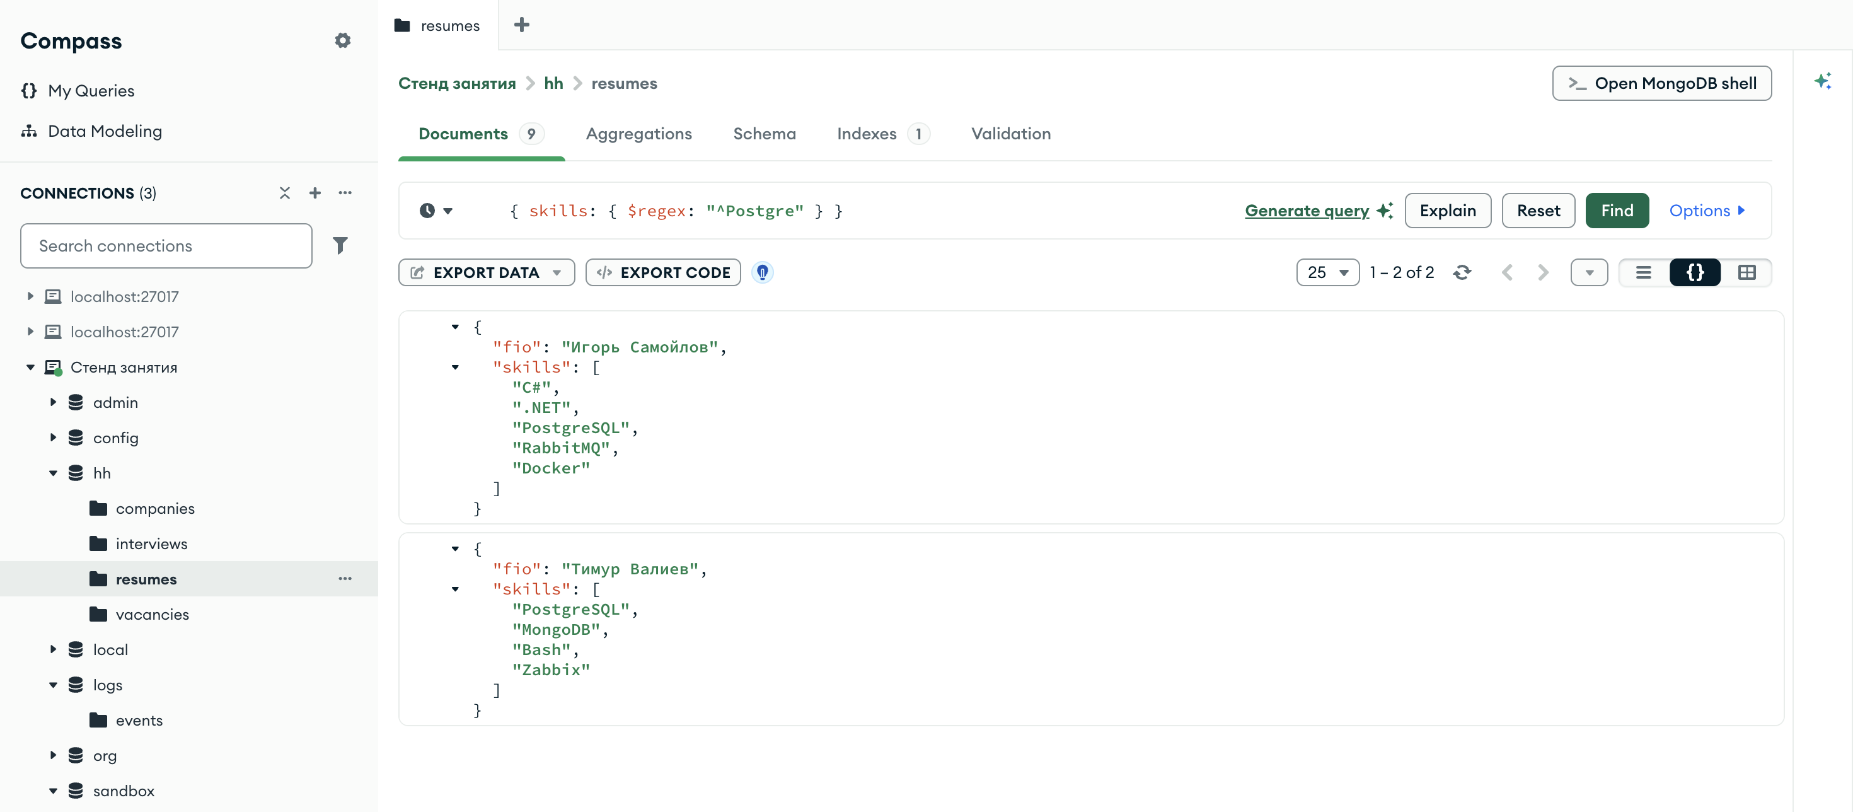Switch to Aggregations tab
This screenshot has width=1853, height=812.
[x=638, y=134]
